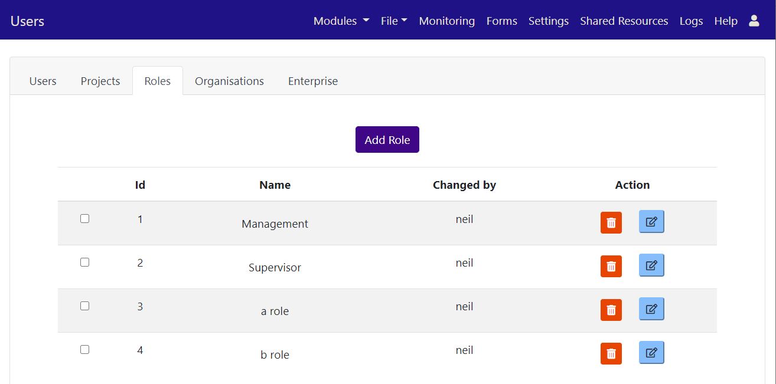Open the File dropdown menu
The height and width of the screenshot is (384, 776).
point(394,21)
